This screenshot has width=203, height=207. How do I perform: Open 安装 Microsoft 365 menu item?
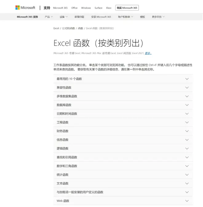[101, 17]
